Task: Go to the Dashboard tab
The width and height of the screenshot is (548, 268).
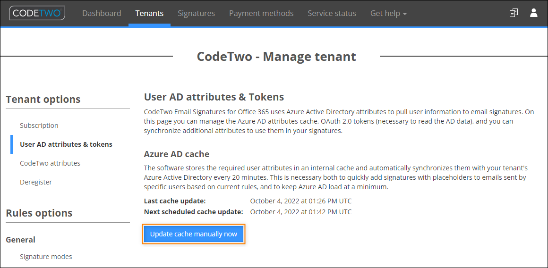Action: coord(102,13)
